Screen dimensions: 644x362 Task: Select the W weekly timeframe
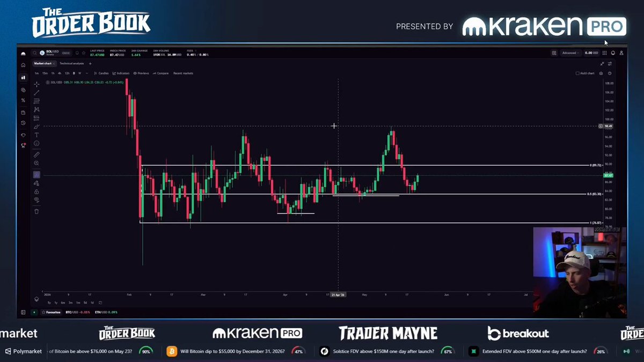[79, 73]
